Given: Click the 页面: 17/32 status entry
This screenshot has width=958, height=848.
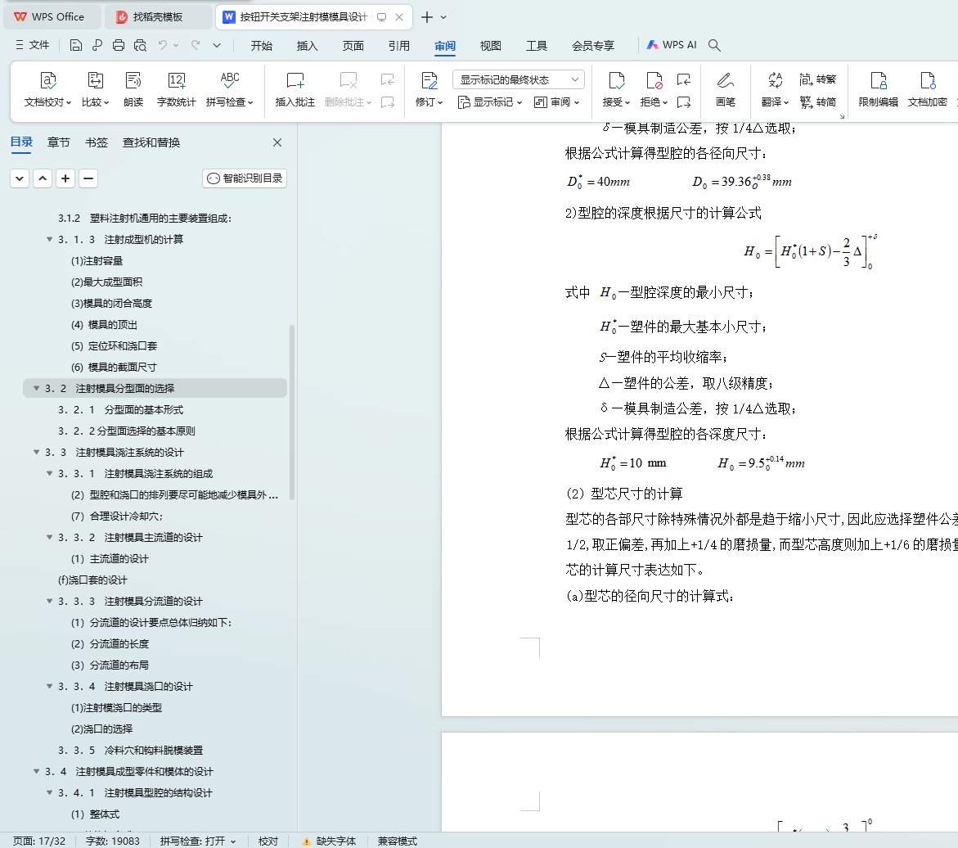Looking at the screenshot, I should click(x=39, y=841).
